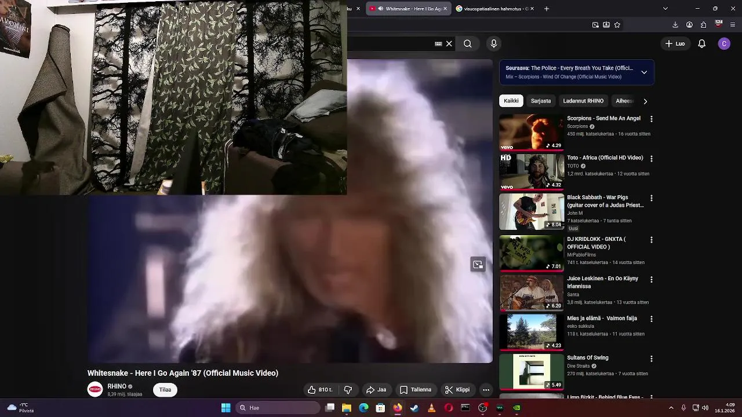The image size is (742, 417).
Task: Open options menu for Black Sabbath War Pigs
Action: click(x=651, y=198)
